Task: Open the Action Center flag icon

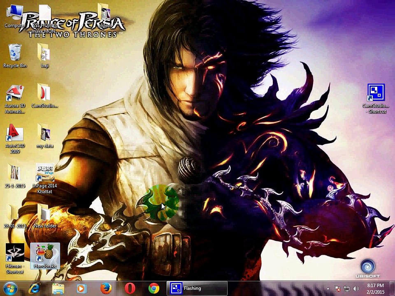Action: [x=337, y=289]
